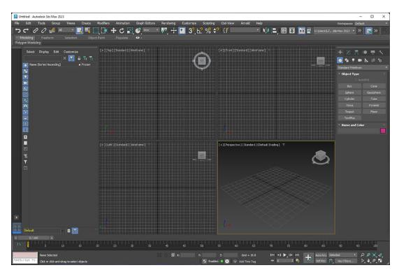The image size is (399, 277).
Task: Select the Select and Link tool
Action: coord(35,31)
